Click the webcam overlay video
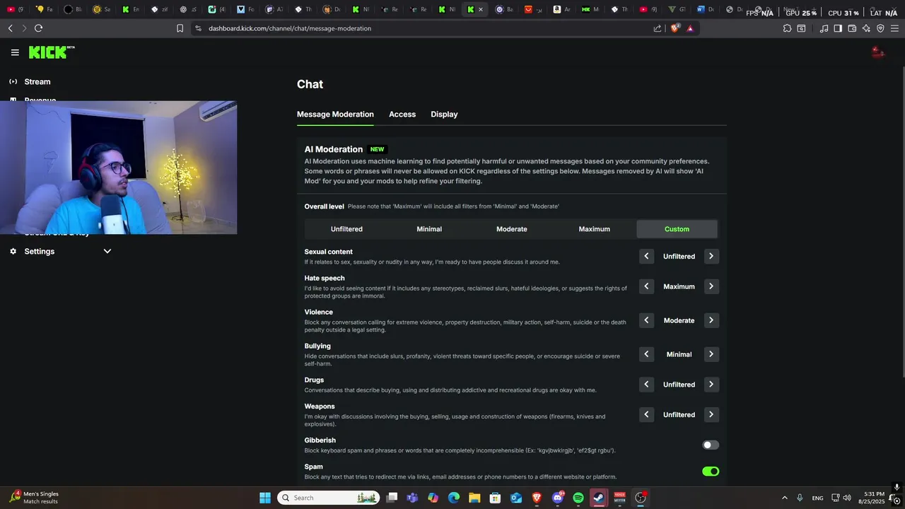 [118, 168]
